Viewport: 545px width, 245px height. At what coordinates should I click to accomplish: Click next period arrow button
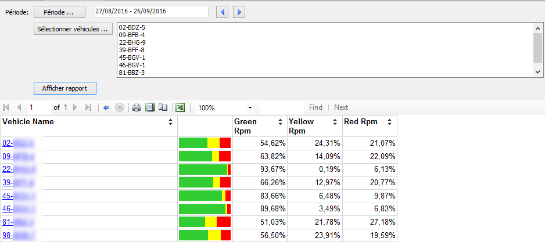[239, 12]
